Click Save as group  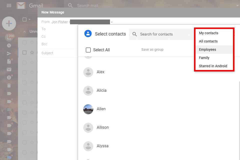[152, 50]
